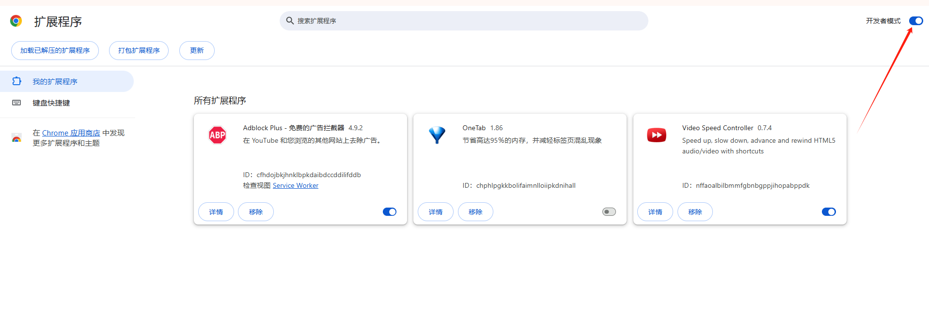Open 我的扩展程序 sidebar item
929x331 pixels.
coord(66,81)
